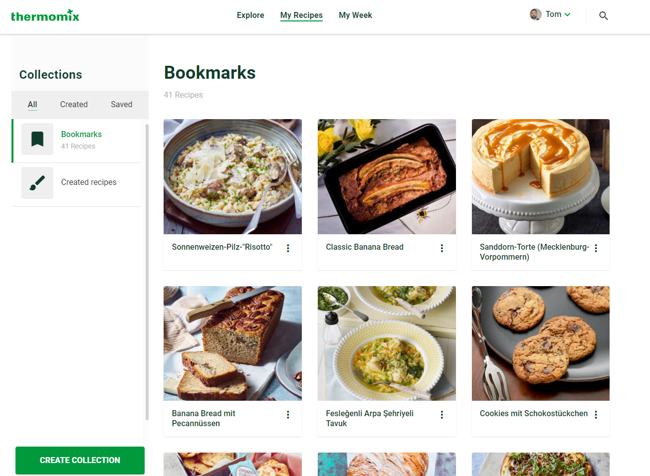Open options menu for Banana Bread mit Pecannüssen
The height and width of the screenshot is (476, 650).
click(288, 415)
